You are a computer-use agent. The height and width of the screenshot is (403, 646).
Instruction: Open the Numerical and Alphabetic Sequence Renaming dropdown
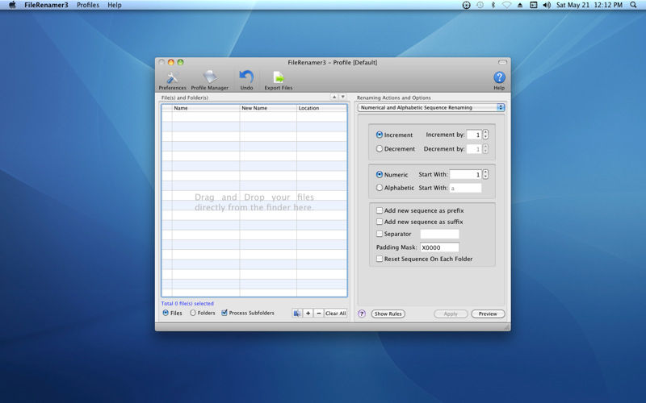click(x=431, y=108)
